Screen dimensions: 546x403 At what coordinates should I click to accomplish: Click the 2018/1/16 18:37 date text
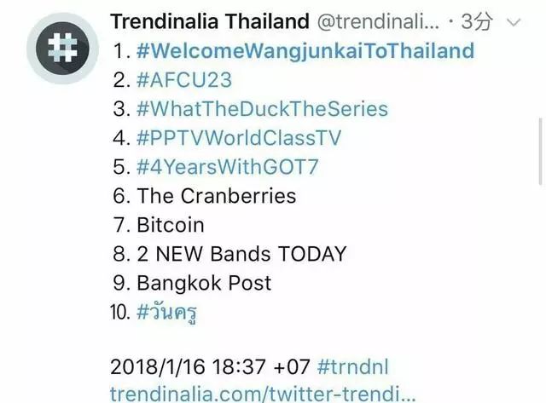pyautogui.click(x=188, y=366)
